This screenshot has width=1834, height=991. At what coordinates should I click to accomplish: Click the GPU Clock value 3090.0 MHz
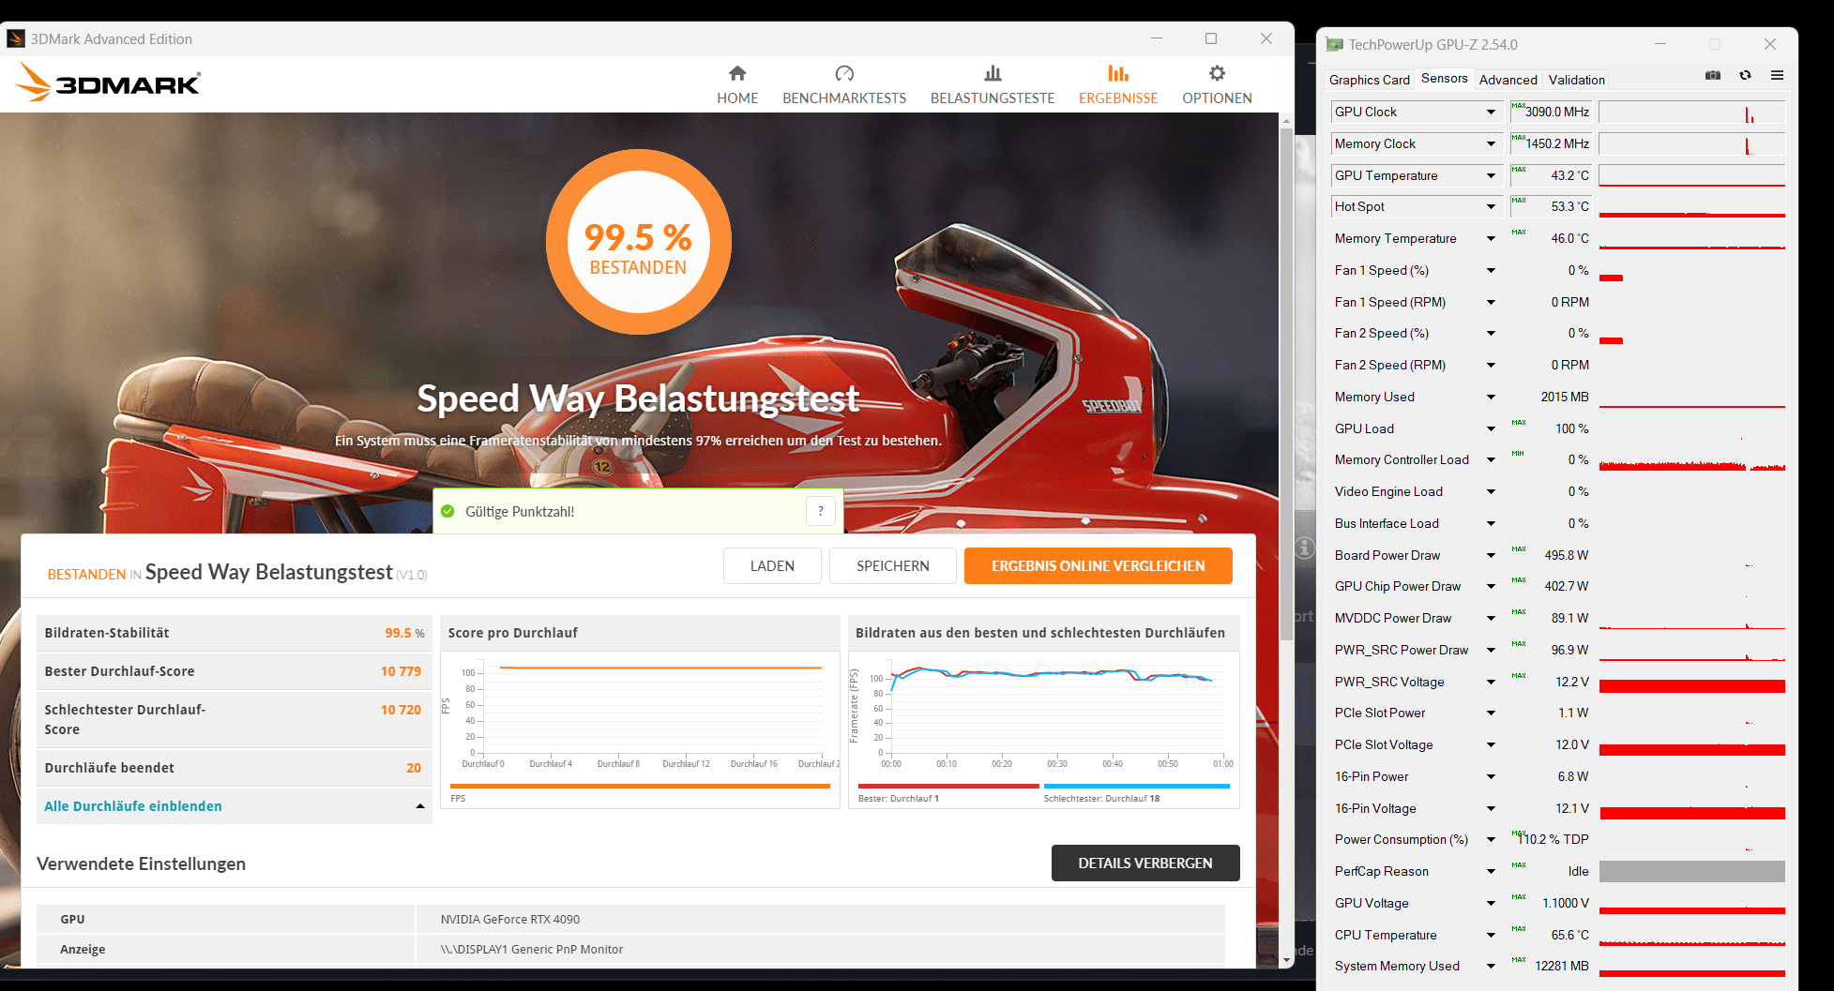pyautogui.click(x=1556, y=112)
